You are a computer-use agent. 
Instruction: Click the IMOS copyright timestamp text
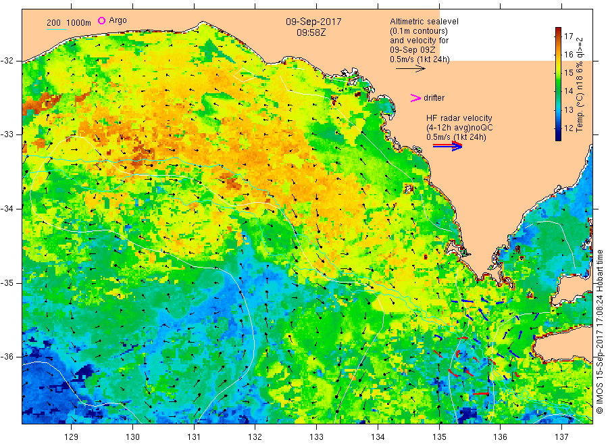(x=600, y=332)
